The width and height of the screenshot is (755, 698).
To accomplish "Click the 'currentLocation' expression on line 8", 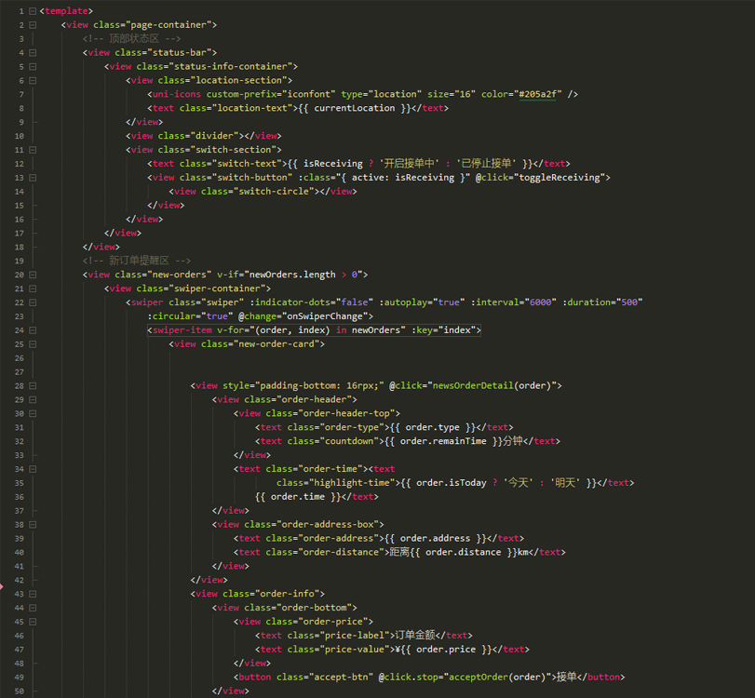I will coord(355,108).
